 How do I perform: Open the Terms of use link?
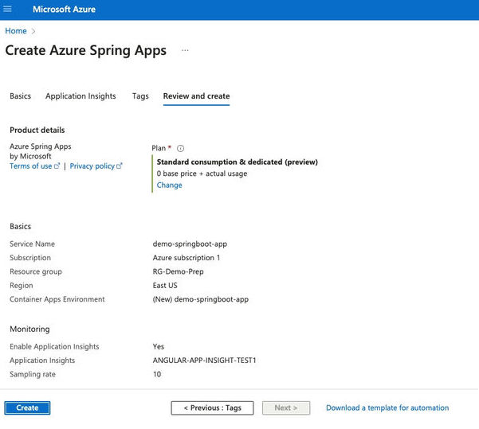34,166
